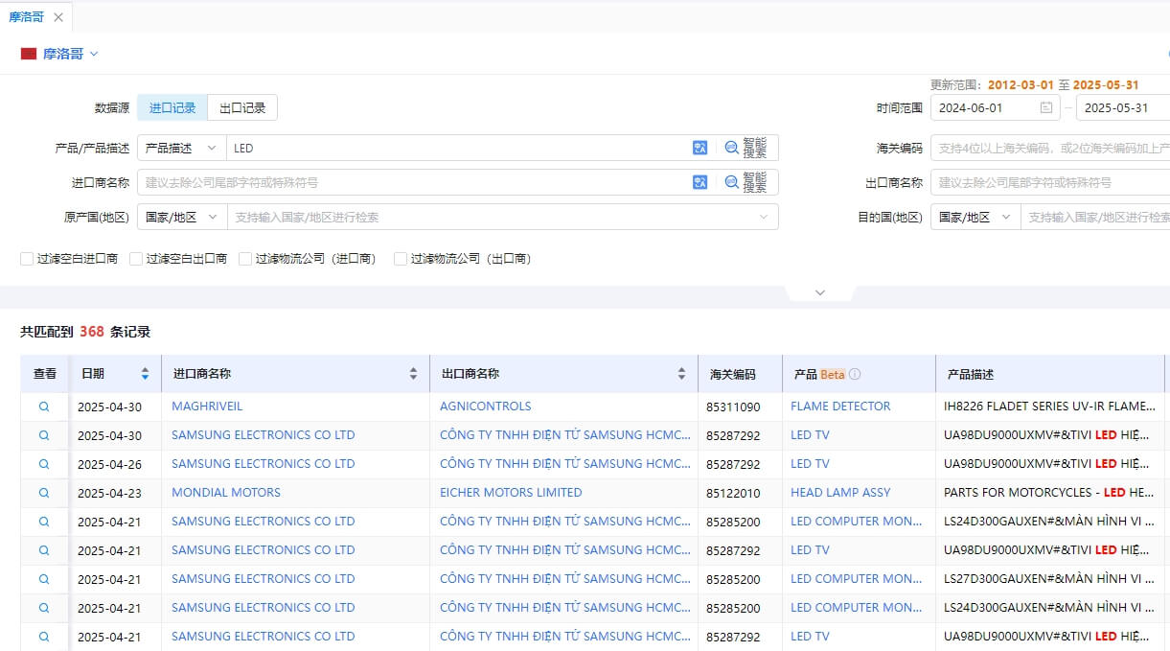Click customs code 85311090
Image resolution: width=1170 pixels, height=651 pixels.
[733, 407]
